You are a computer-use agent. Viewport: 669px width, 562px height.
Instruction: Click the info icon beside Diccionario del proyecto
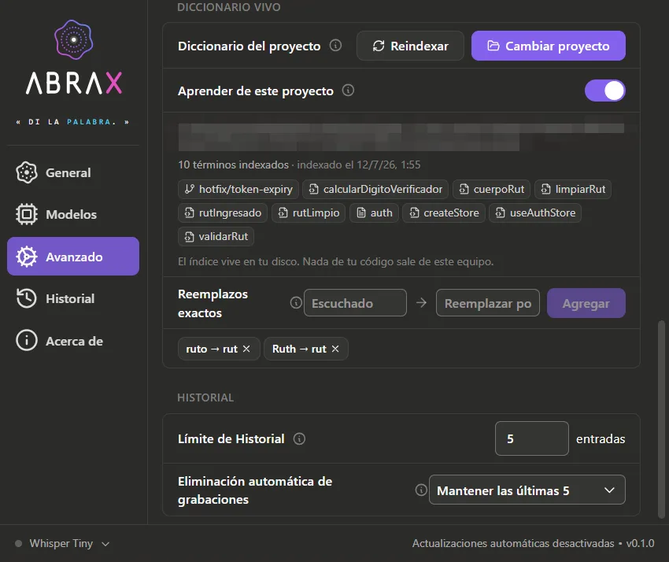click(336, 45)
